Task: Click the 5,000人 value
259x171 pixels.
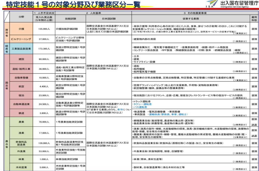Action: tap(44, 167)
